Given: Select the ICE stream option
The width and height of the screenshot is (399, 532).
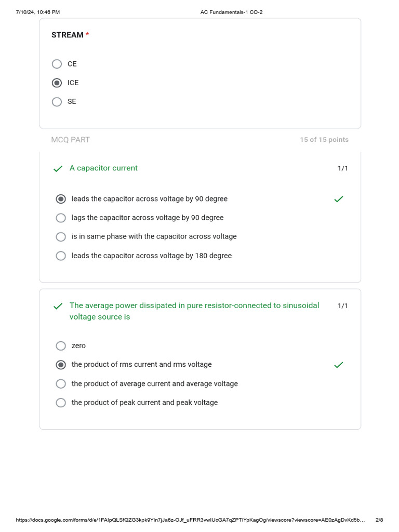Looking at the screenshot, I should 57,83.
